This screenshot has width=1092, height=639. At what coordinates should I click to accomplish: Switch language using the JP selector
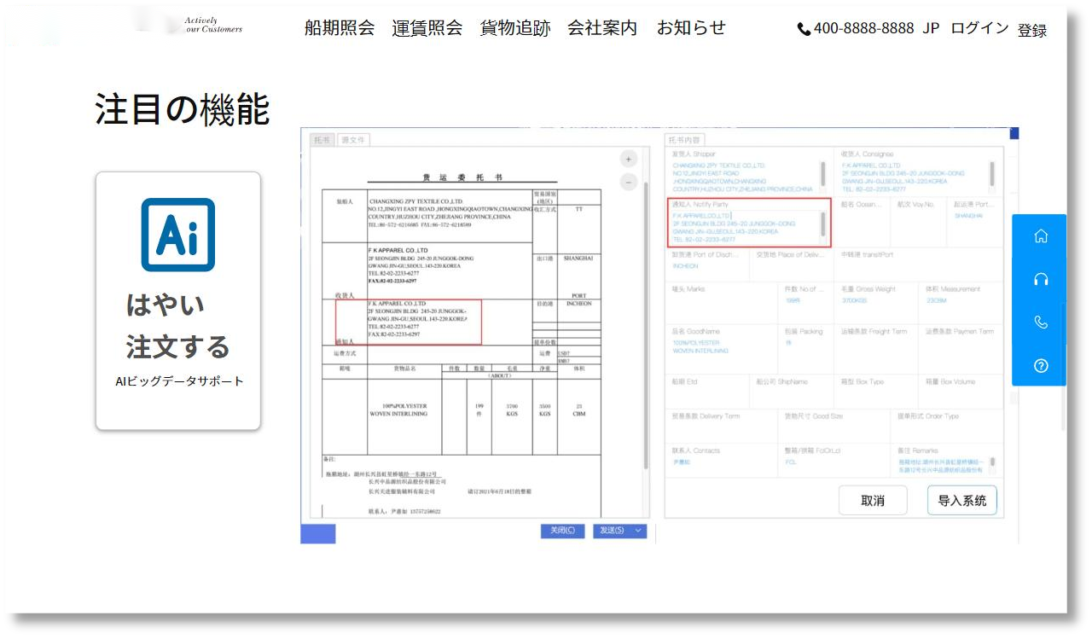click(x=931, y=28)
